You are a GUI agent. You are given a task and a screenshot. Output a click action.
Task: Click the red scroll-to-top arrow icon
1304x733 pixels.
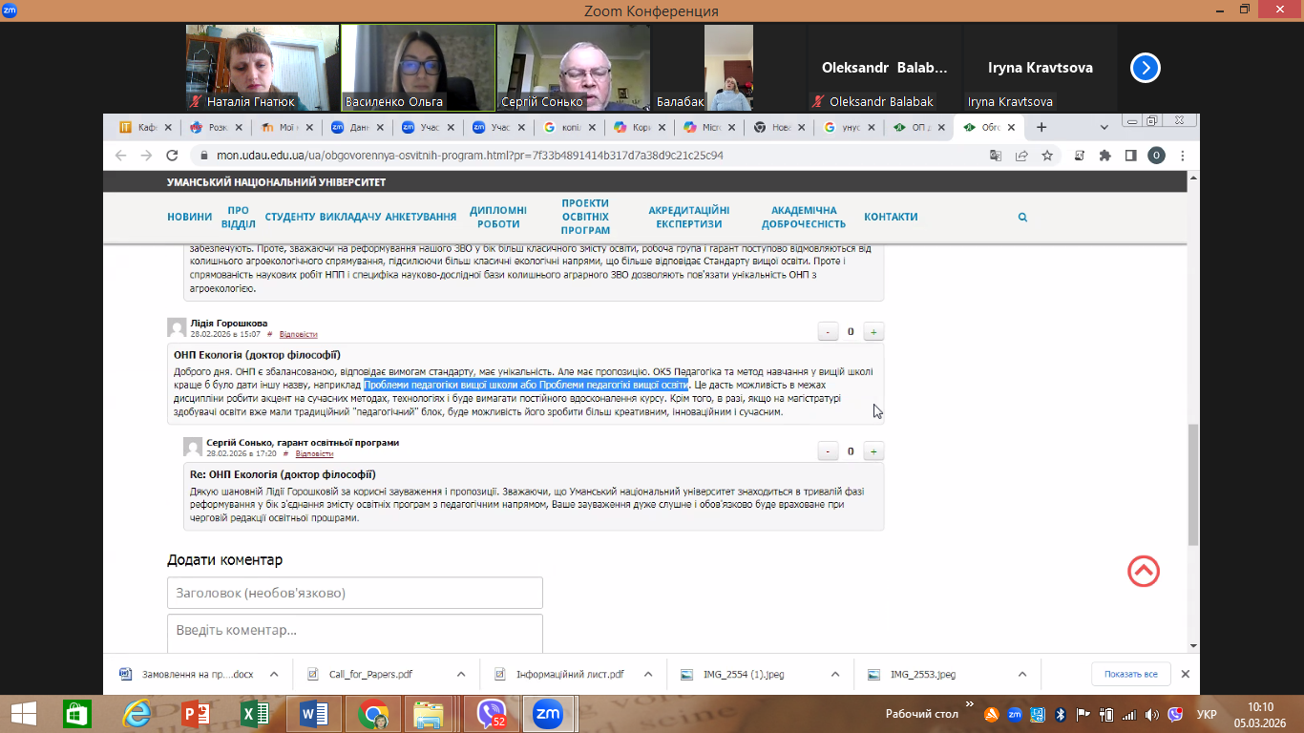[x=1143, y=571]
